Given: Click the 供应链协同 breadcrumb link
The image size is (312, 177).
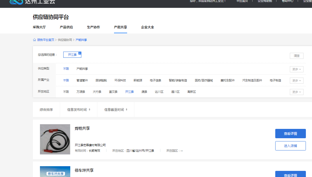Looking at the screenshot, I should click(x=65, y=40).
